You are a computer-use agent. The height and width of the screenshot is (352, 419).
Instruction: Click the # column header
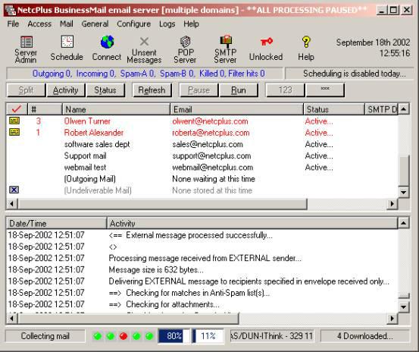point(45,109)
